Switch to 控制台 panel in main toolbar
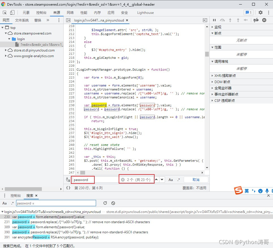The height and width of the screenshot is (248, 273). coord(41,12)
